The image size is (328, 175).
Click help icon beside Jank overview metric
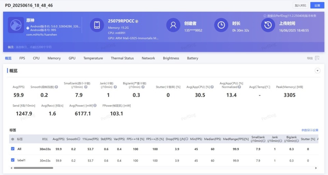pos(115,87)
